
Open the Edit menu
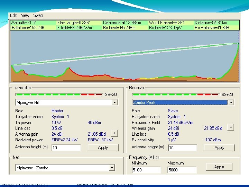(x=13, y=16)
